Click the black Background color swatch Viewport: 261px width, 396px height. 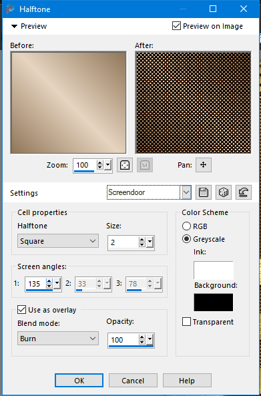coord(214,303)
